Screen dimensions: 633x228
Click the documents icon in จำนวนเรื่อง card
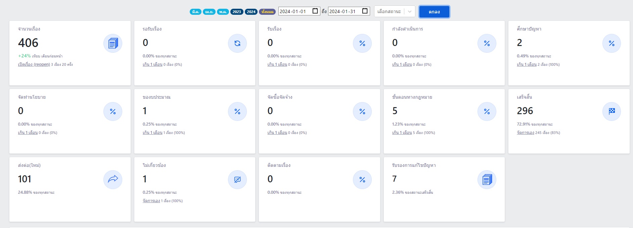pyautogui.click(x=113, y=43)
